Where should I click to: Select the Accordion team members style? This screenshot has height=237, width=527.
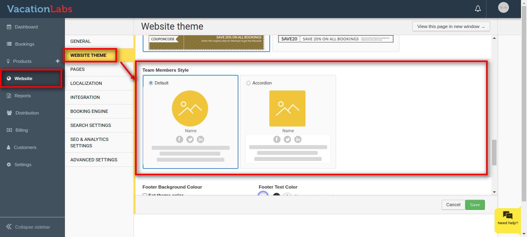pyautogui.click(x=248, y=83)
